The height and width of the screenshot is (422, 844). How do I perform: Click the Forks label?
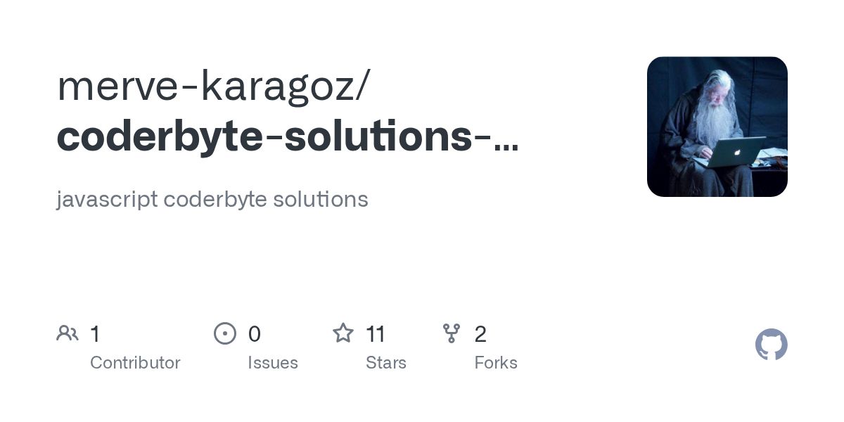pyautogui.click(x=496, y=363)
